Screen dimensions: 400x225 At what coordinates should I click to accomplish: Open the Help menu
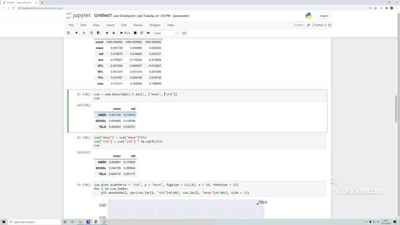171,25
